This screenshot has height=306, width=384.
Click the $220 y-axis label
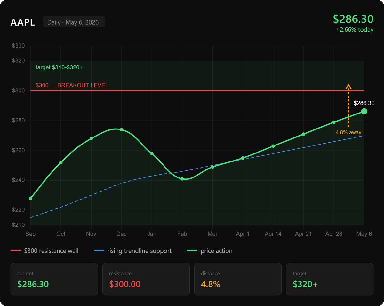pyautogui.click(x=18, y=210)
